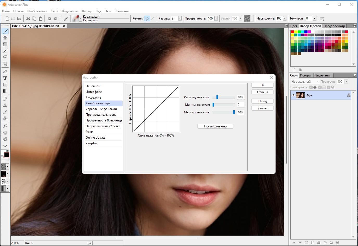This screenshot has width=358, height=246.
Task: Toggle the lock position checkbox in Блокировка
Action: (x=311, y=87)
